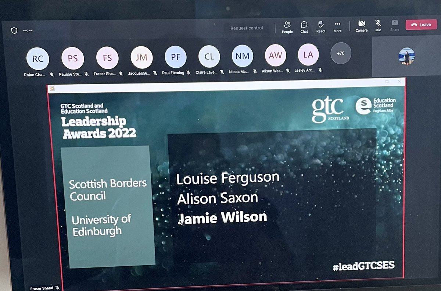Screen dimensions: 441x291
Task: Leave the meeting
Action: tap(421, 25)
